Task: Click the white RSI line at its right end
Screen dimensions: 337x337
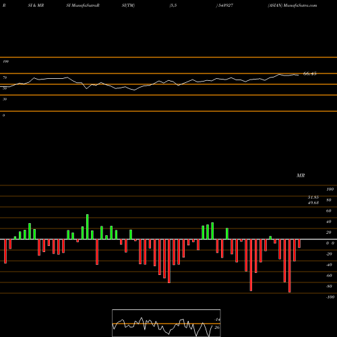Action: [x=298, y=75]
